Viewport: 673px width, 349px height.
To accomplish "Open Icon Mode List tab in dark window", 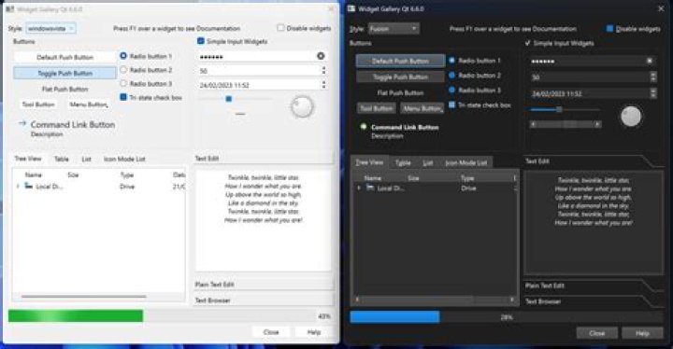I will click(x=465, y=163).
